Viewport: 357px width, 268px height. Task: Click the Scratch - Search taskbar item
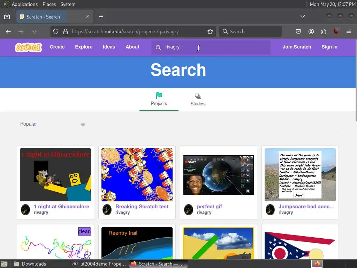(159, 264)
